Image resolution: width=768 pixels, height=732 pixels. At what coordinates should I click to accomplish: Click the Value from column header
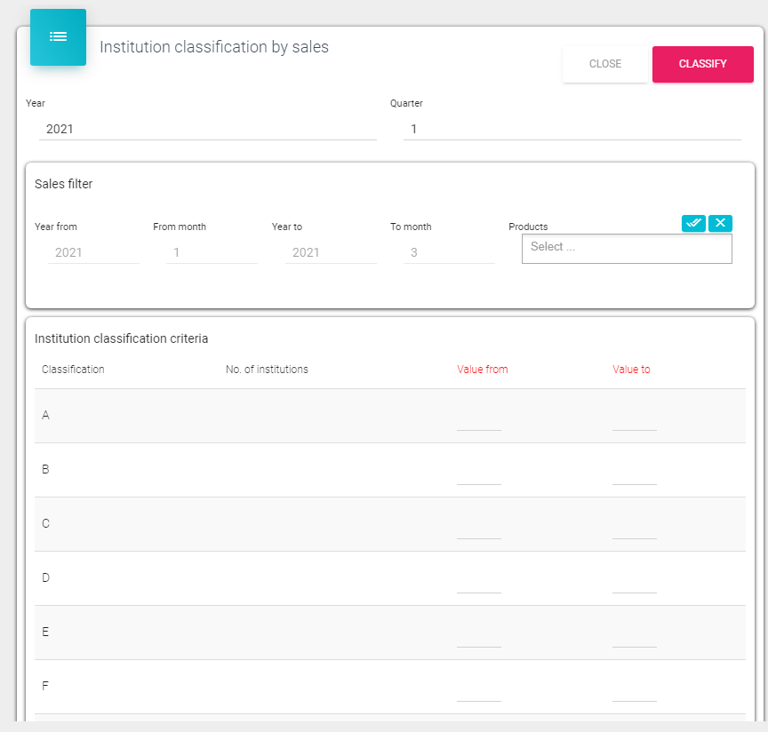tap(483, 370)
